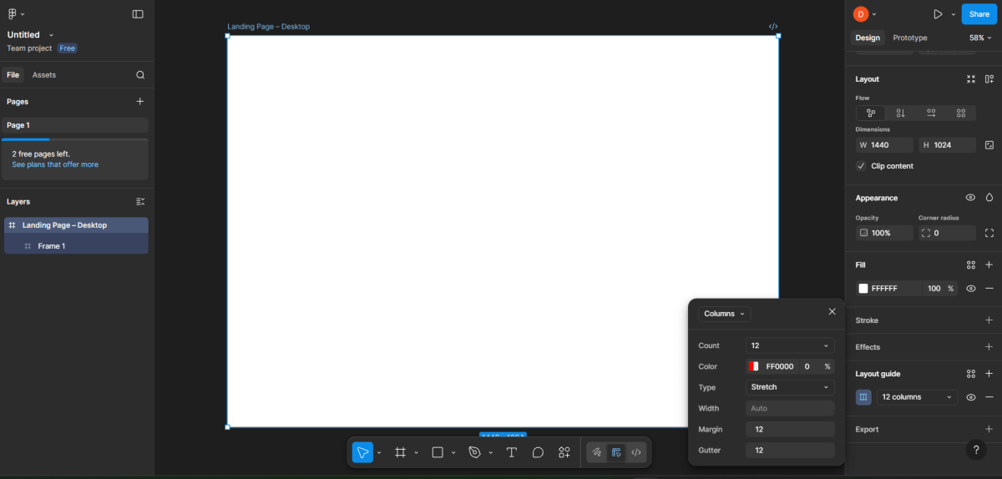Select the Frame tool
Viewport: 1002px width, 479px height.
tap(400, 452)
